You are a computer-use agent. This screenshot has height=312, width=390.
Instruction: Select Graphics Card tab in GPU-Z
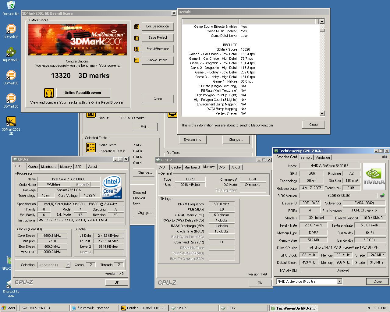(x=287, y=157)
